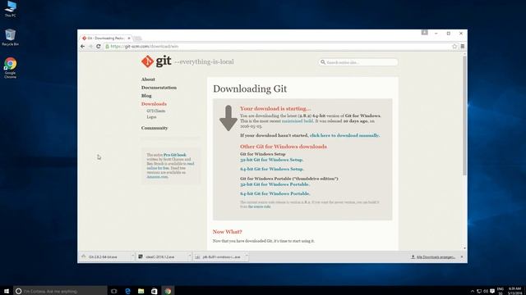Open the Windows Start menu
The image size is (526, 295).
pyautogui.click(x=7, y=291)
